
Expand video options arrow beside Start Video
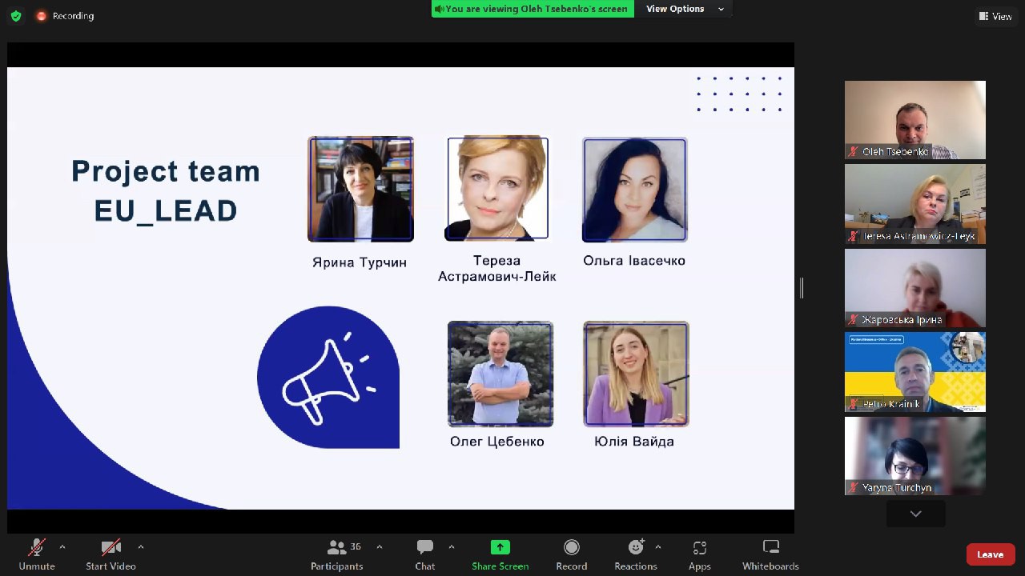[x=141, y=547]
